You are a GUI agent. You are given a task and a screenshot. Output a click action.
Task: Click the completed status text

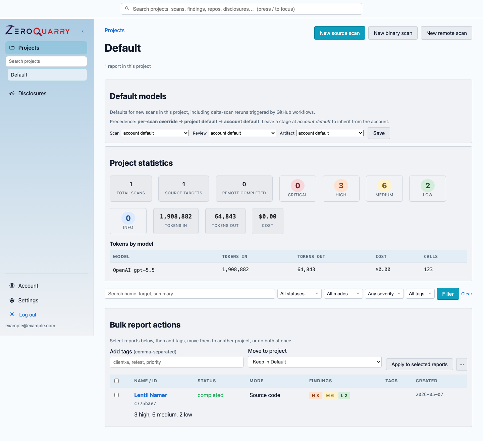(210, 395)
